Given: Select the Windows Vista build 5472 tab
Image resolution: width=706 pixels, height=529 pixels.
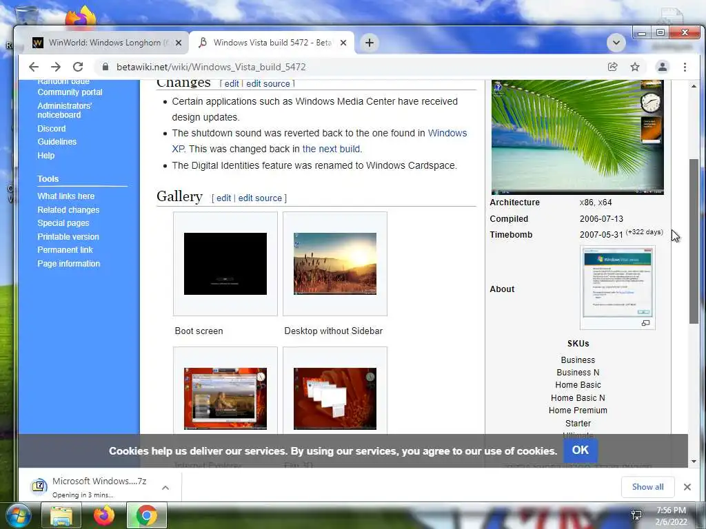Looking at the screenshot, I should point(272,43).
